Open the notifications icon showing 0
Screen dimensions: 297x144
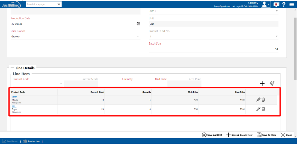[x=276, y=4]
